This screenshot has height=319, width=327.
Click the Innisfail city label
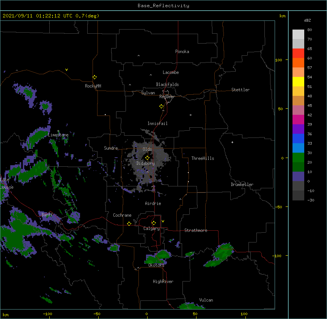[x=157, y=124]
